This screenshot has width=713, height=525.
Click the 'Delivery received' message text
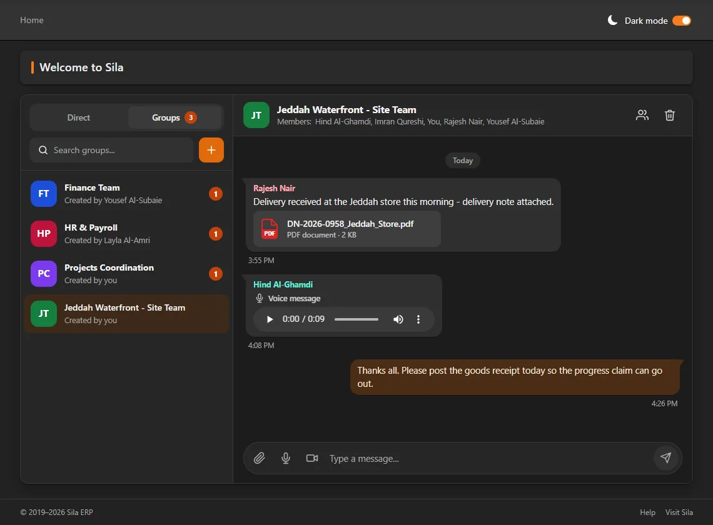pyautogui.click(x=403, y=202)
